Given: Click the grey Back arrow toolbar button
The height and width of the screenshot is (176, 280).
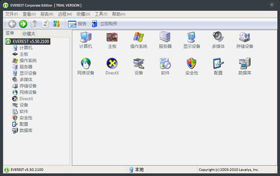Looking at the screenshot, I should tap(12, 24).
